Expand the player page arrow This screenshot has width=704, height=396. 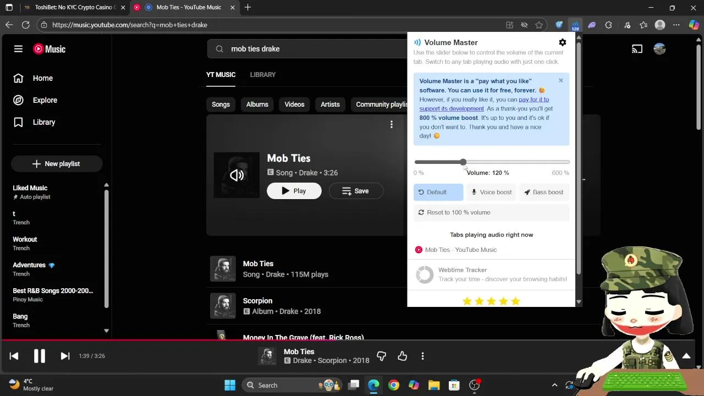(686, 356)
